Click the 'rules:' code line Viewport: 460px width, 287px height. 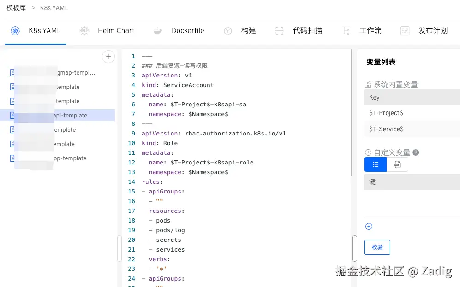[152, 182]
